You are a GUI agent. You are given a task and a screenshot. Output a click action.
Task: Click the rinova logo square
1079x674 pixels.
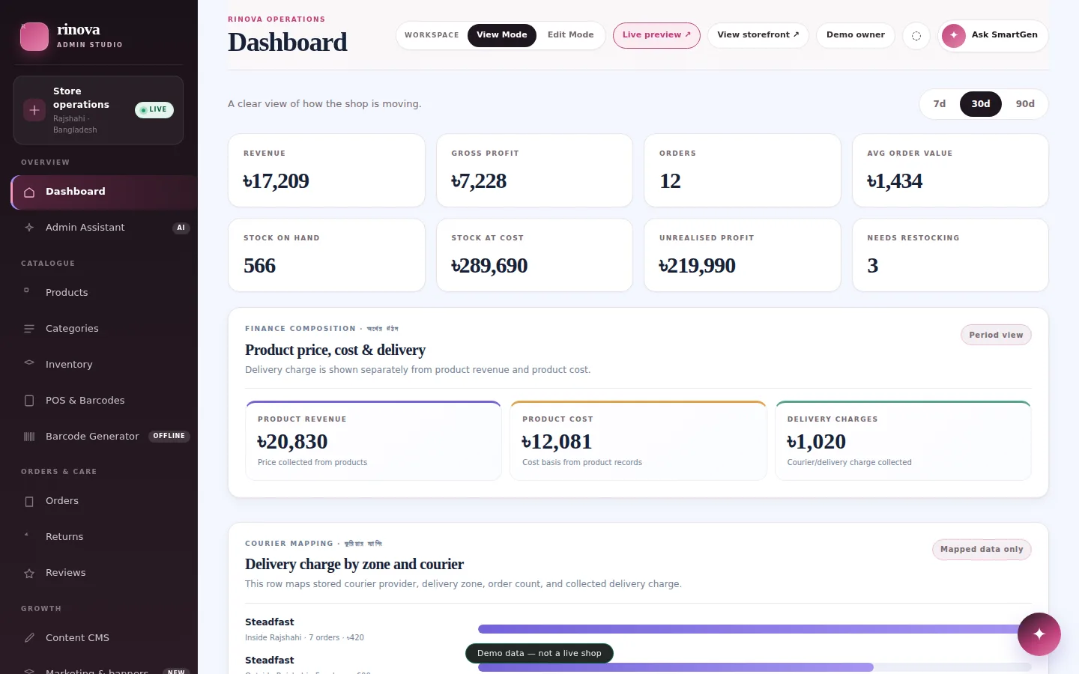pyautogui.click(x=34, y=37)
